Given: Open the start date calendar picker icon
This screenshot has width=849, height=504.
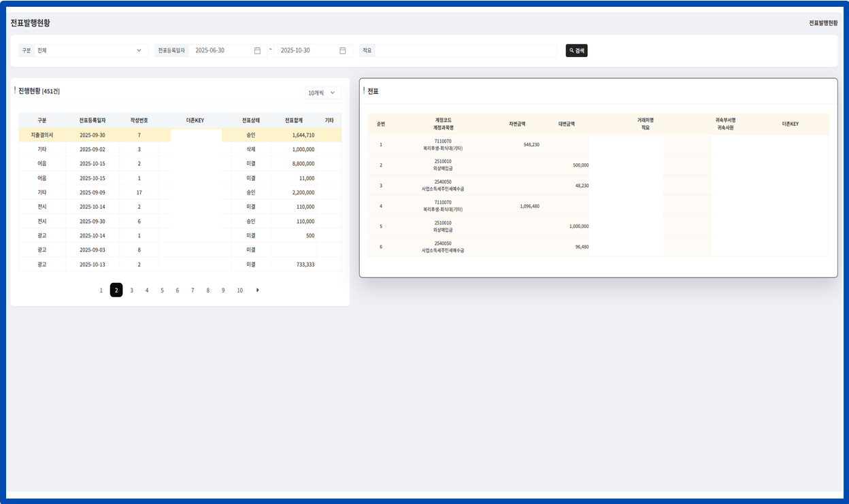Looking at the screenshot, I should (x=257, y=50).
